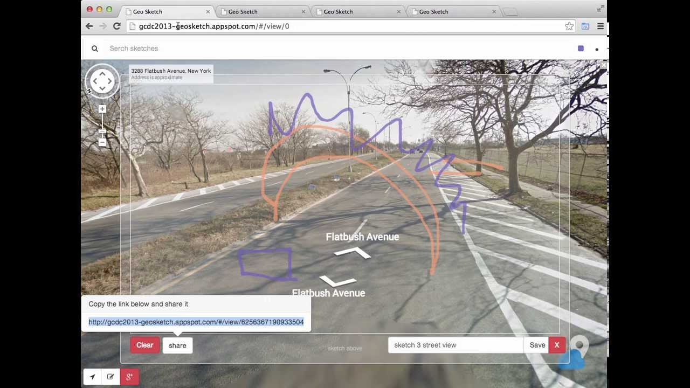This screenshot has width=690, height=388.
Task: Open the pencil sketch tool
Action: pyautogui.click(x=111, y=377)
